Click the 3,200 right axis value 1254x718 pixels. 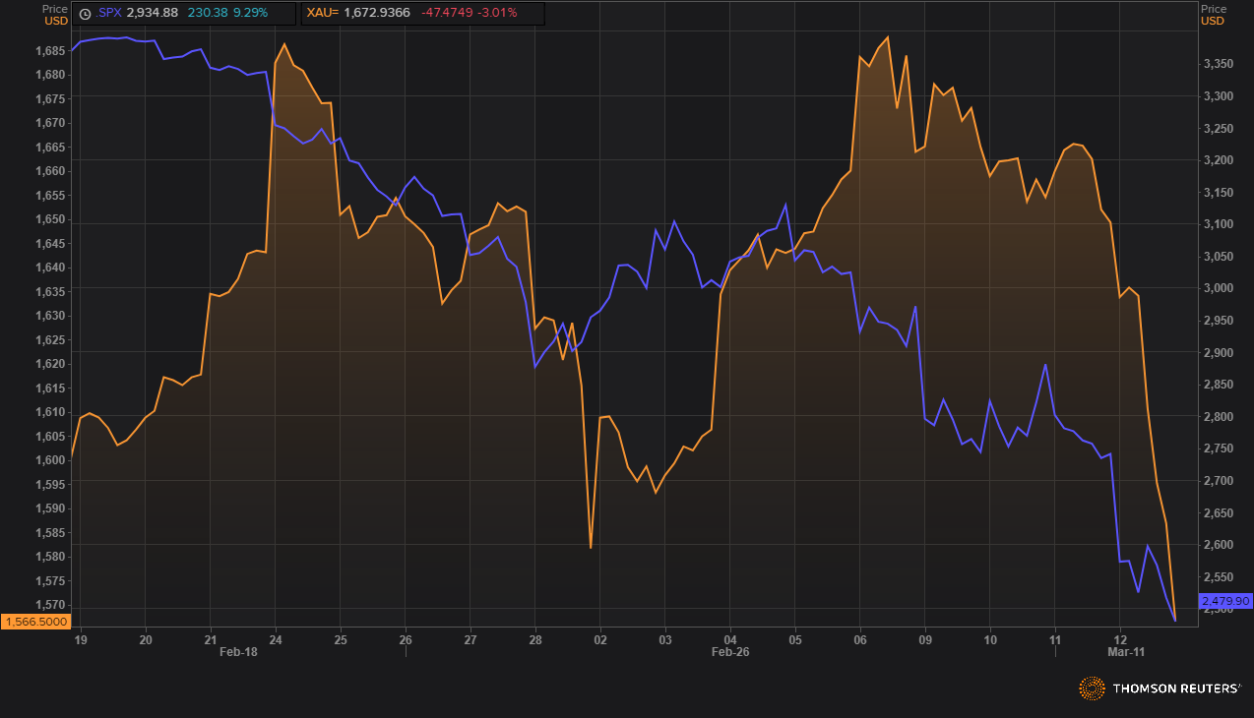[x=1217, y=160]
